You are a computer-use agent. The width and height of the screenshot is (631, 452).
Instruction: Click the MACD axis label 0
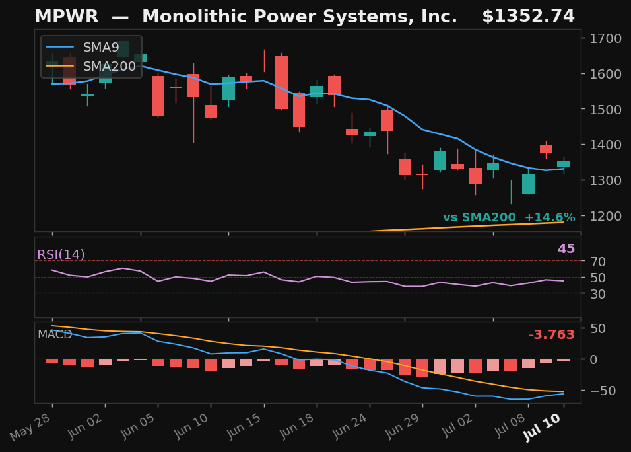593,359
